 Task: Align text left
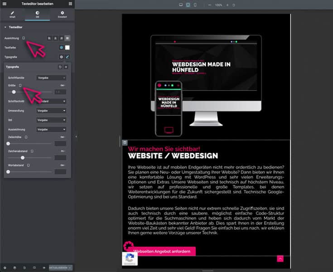(49, 38)
